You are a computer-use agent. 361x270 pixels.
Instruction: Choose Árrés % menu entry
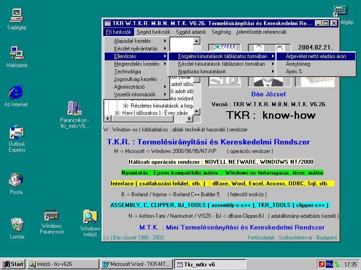click(315, 72)
